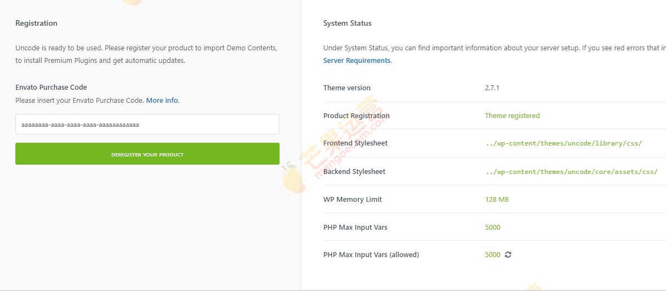Focus the Envato Purchase Code input field
The height and width of the screenshot is (291, 666).
(147, 125)
